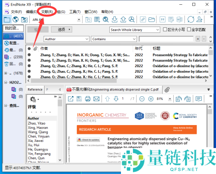The width and height of the screenshot is (216, 174).
Task: Zoom in PDF with plus icon
Action: pos(151,99)
